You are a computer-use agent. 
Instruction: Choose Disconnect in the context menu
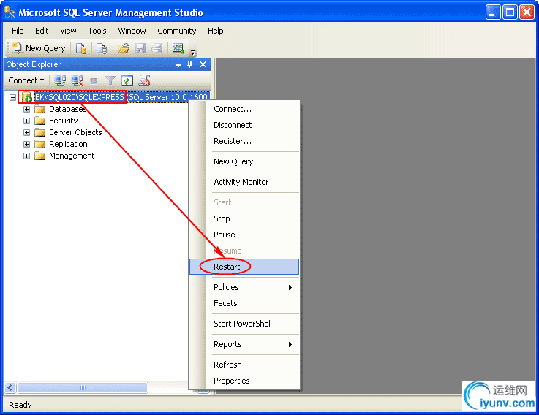pyautogui.click(x=244, y=125)
